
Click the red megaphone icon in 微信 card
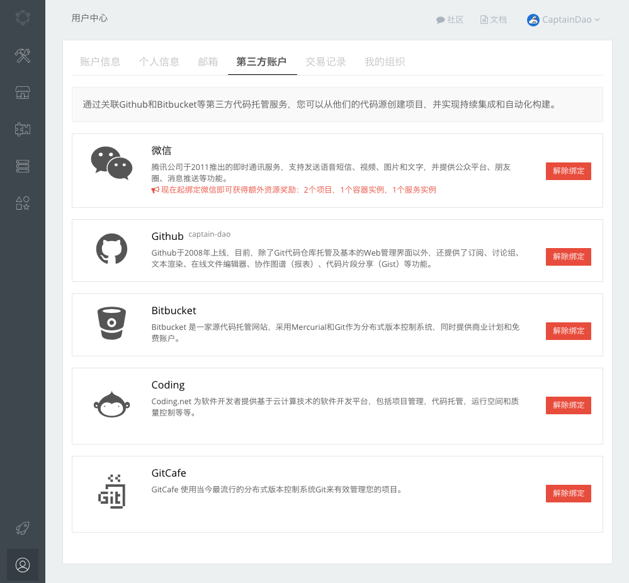(155, 190)
